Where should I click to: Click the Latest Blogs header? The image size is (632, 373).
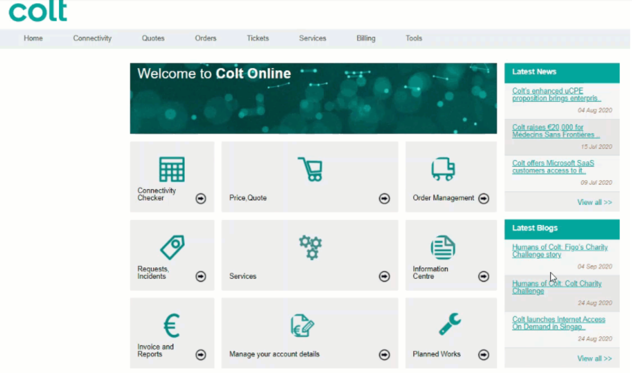[562, 229]
